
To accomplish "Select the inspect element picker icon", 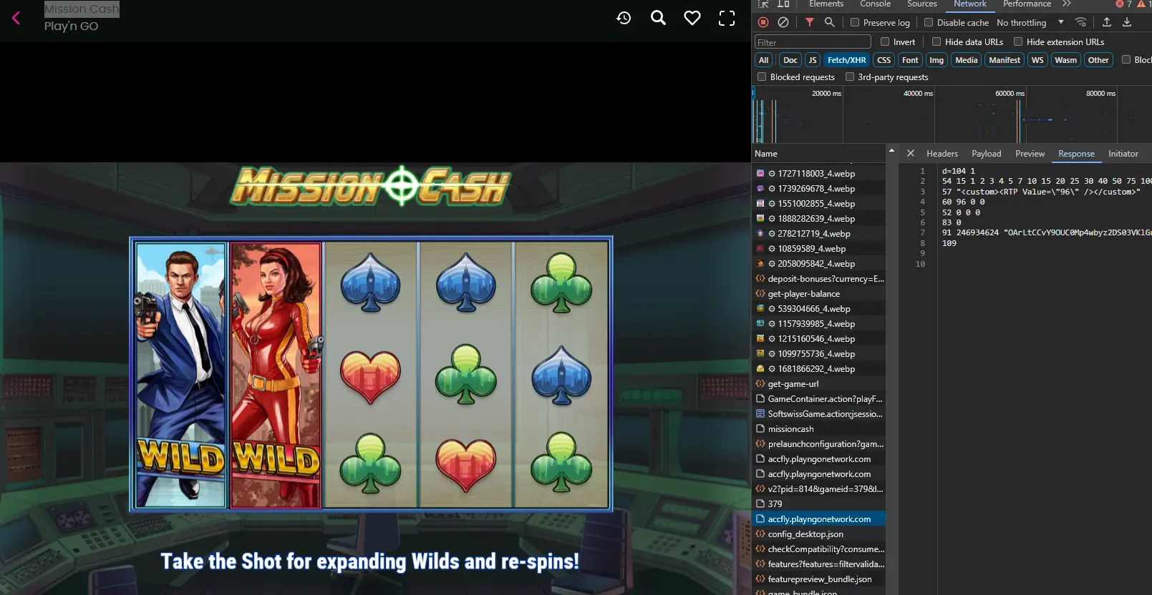I will pyautogui.click(x=763, y=4).
